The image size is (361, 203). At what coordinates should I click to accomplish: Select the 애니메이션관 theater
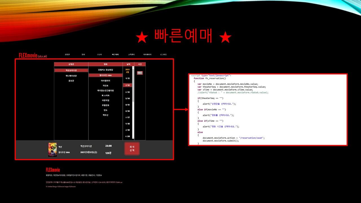[71, 76]
